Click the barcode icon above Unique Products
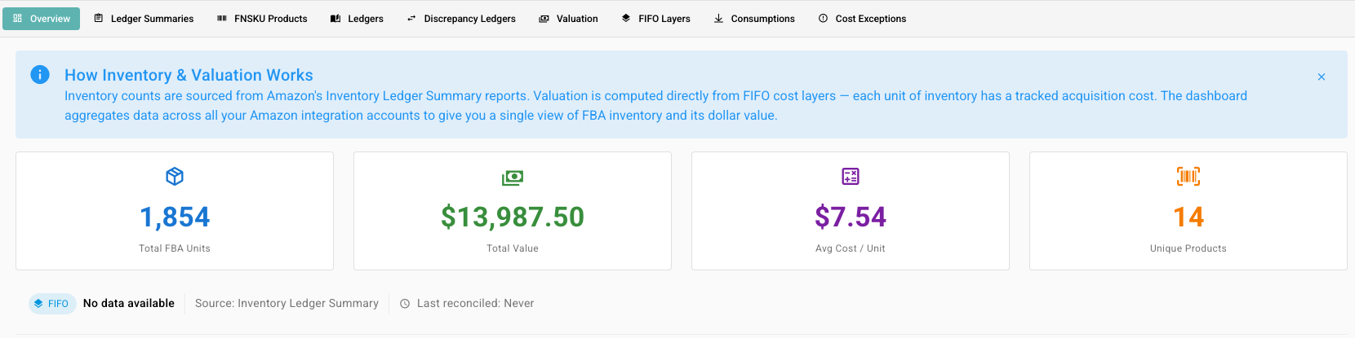 pos(1188,176)
